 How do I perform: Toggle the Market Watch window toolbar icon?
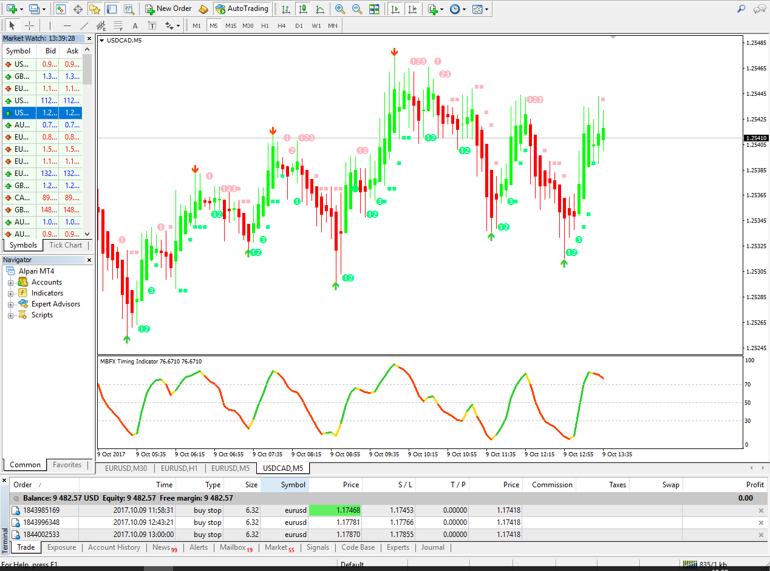[x=61, y=9]
